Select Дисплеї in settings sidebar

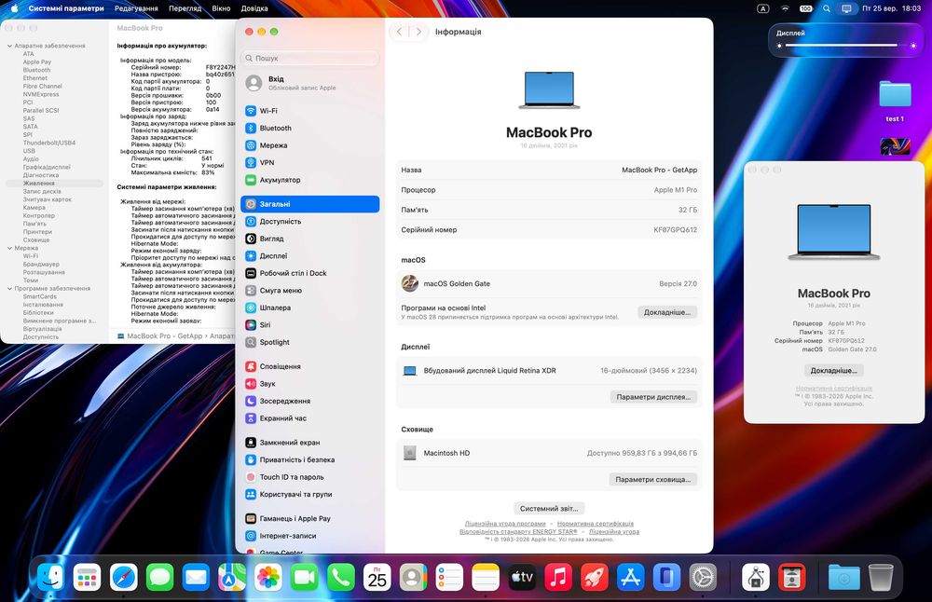[309, 256]
